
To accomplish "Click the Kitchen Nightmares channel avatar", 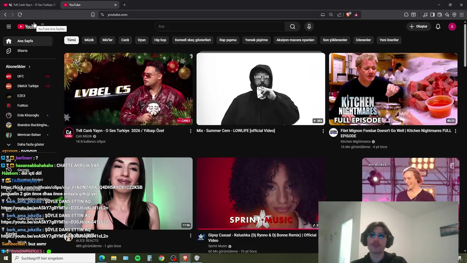I will pyautogui.click(x=333, y=132).
